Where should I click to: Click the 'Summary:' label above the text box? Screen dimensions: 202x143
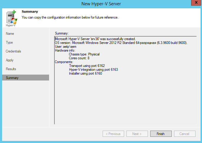(x=62, y=33)
